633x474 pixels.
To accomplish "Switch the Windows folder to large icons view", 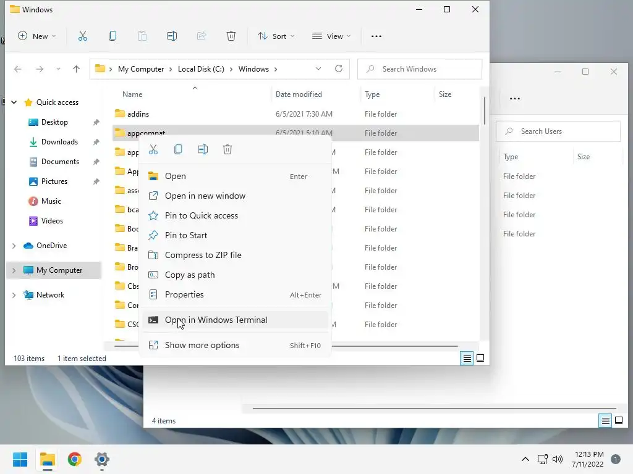I will pos(480,358).
